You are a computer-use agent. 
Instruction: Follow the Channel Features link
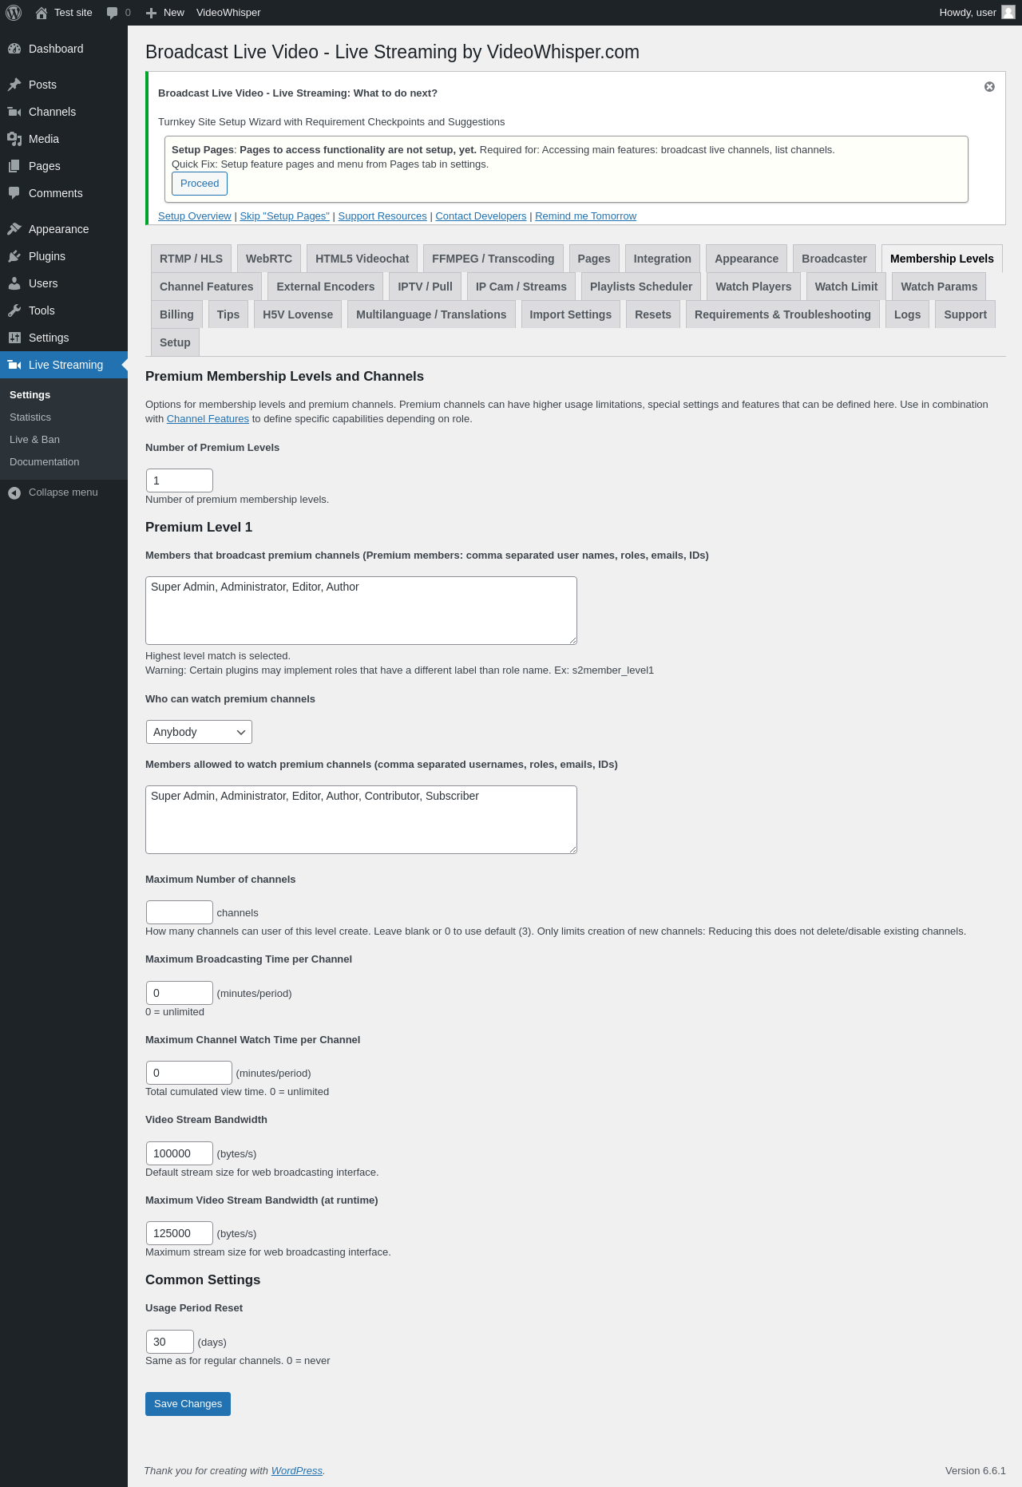pyautogui.click(x=208, y=418)
